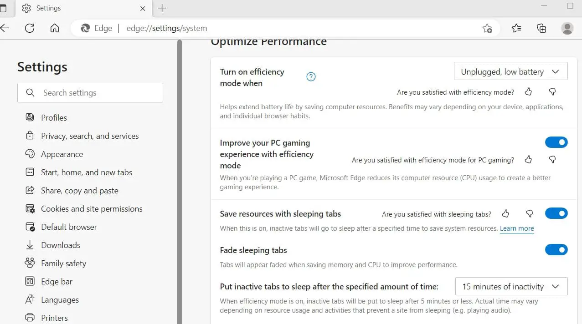The width and height of the screenshot is (582, 324).
Task: Toggle off Fade sleeping tabs
Action: pyautogui.click(x=556, y=250)
